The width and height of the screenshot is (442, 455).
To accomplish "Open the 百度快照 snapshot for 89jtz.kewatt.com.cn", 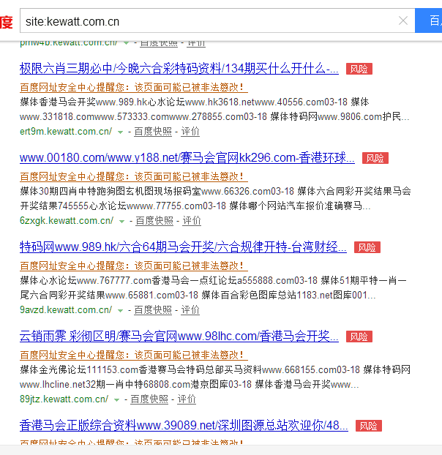I will [149, 399].
